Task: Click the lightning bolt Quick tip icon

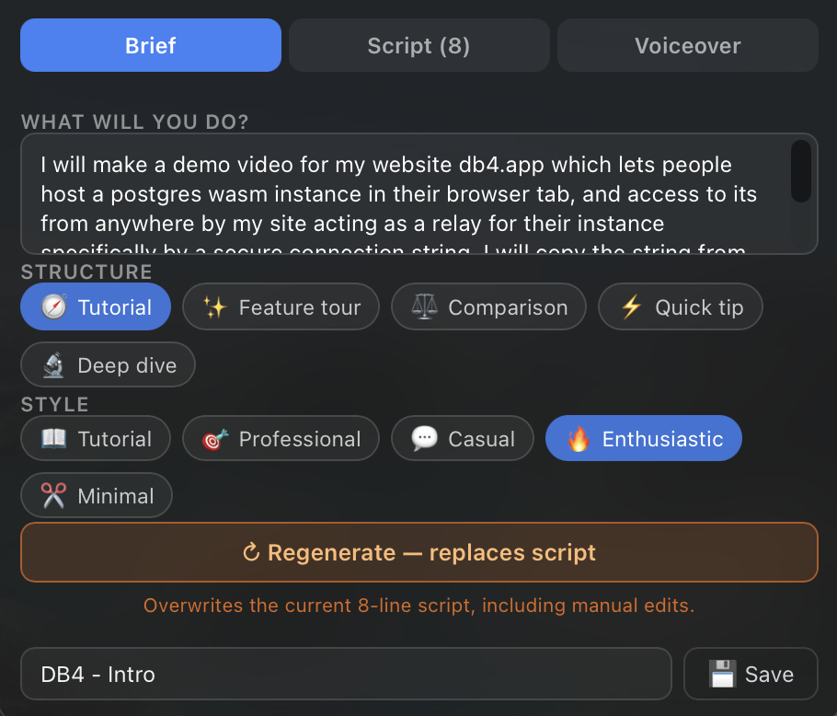Action: 632,307
